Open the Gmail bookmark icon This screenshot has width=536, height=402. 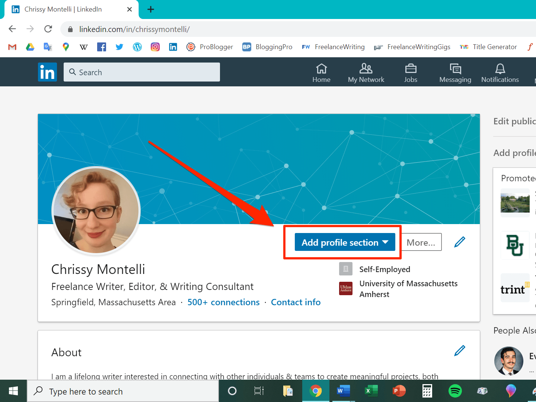point(12,47)
